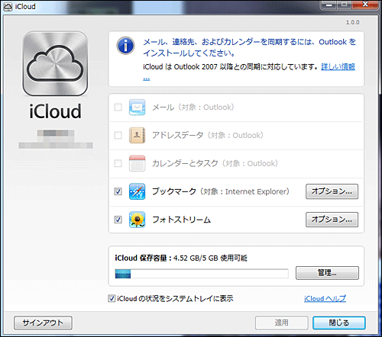Uncheck the フォトストリーム checkbox

point(118,220)
